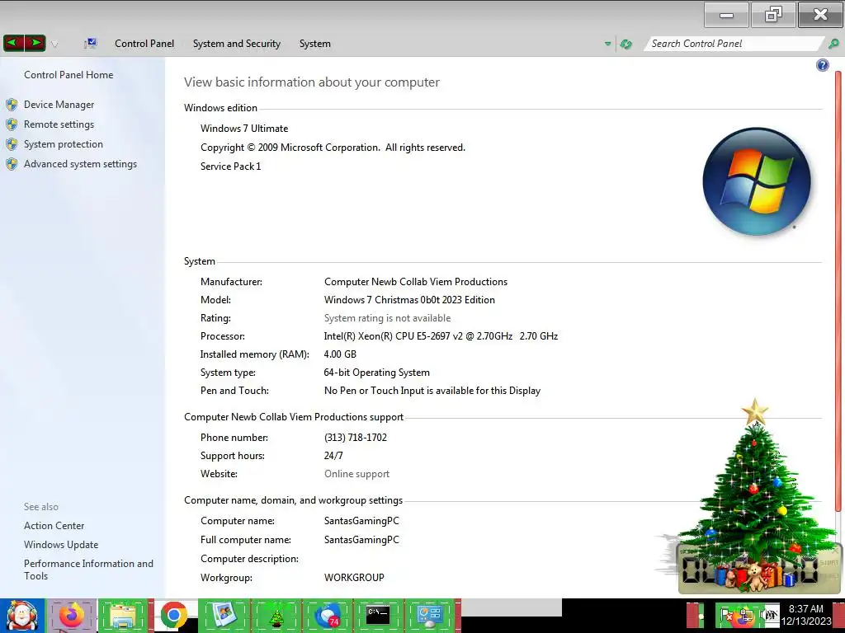Screen dimensions: 845x633
Task: Select the Windows 7 Ultimate text
Action: click(x=244, y=129)
